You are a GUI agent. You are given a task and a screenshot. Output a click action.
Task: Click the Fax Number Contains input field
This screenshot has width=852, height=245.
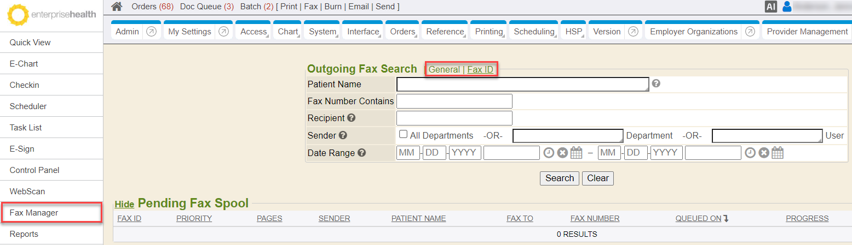(x=454, y=101)
